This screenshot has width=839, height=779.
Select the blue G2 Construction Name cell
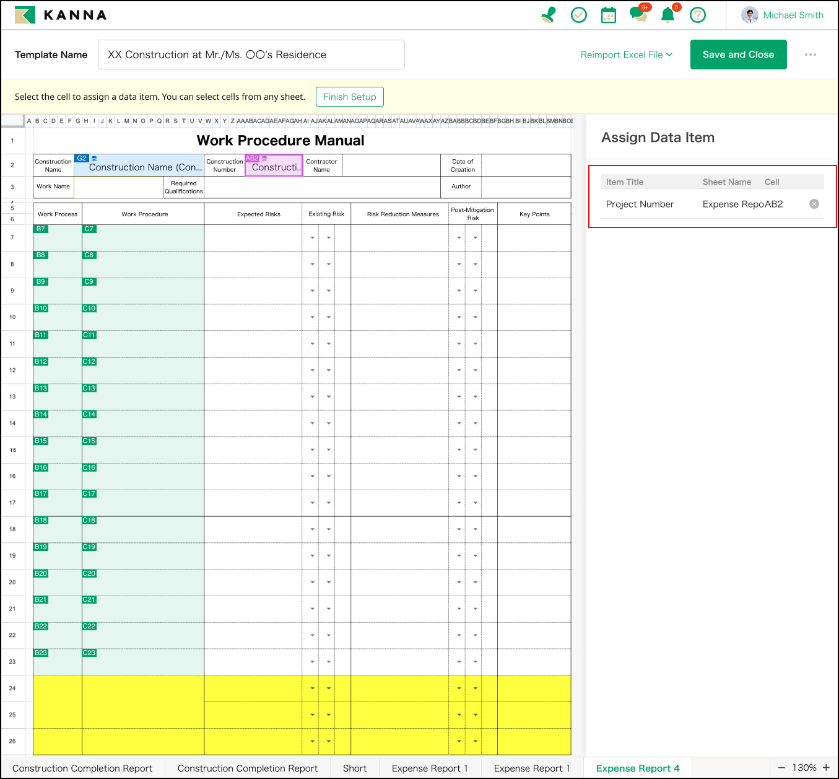point(139,167)
